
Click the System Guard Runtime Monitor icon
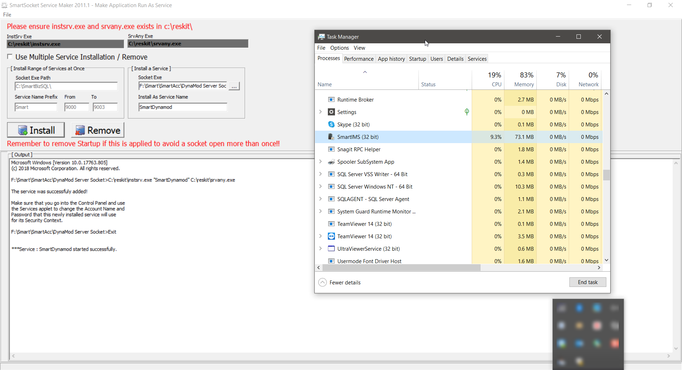tap(331, 212)
